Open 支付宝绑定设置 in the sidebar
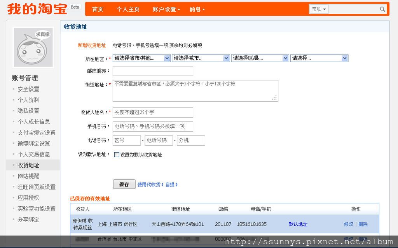Image resolution: width=398 pixels, height=248 pixels. 37,133
